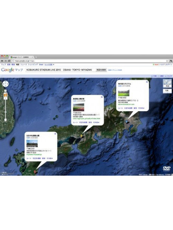Click the Google Maps logo
This screenshot has width=173, height=230.
[12, 70]
